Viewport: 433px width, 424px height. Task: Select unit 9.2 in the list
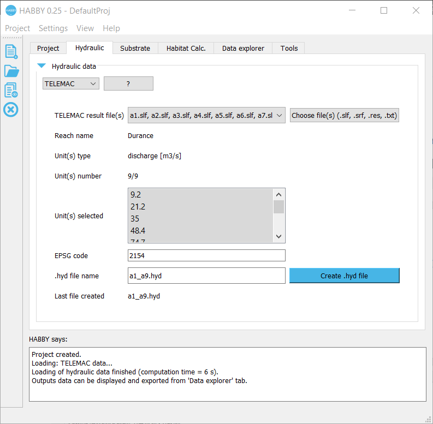tap(201, 195)
